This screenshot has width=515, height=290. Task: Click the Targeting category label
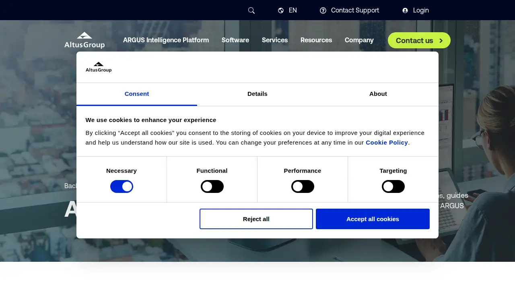(x=393, y=171)
